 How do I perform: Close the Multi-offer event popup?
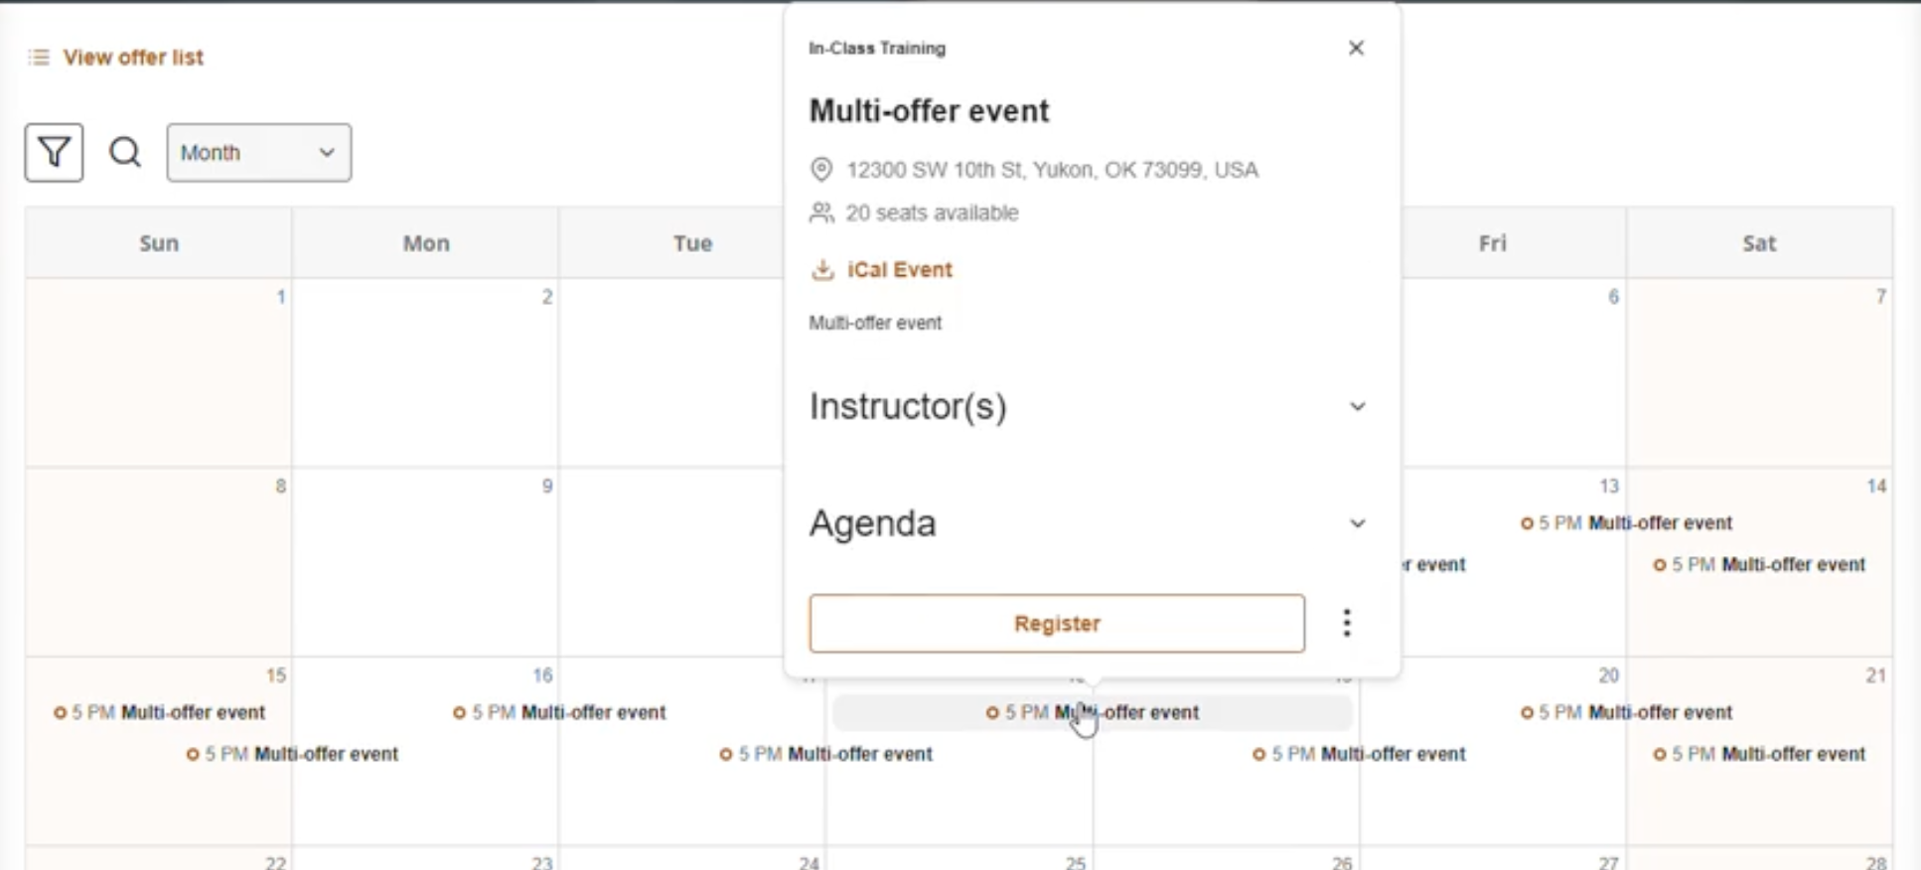(1356, 48)
